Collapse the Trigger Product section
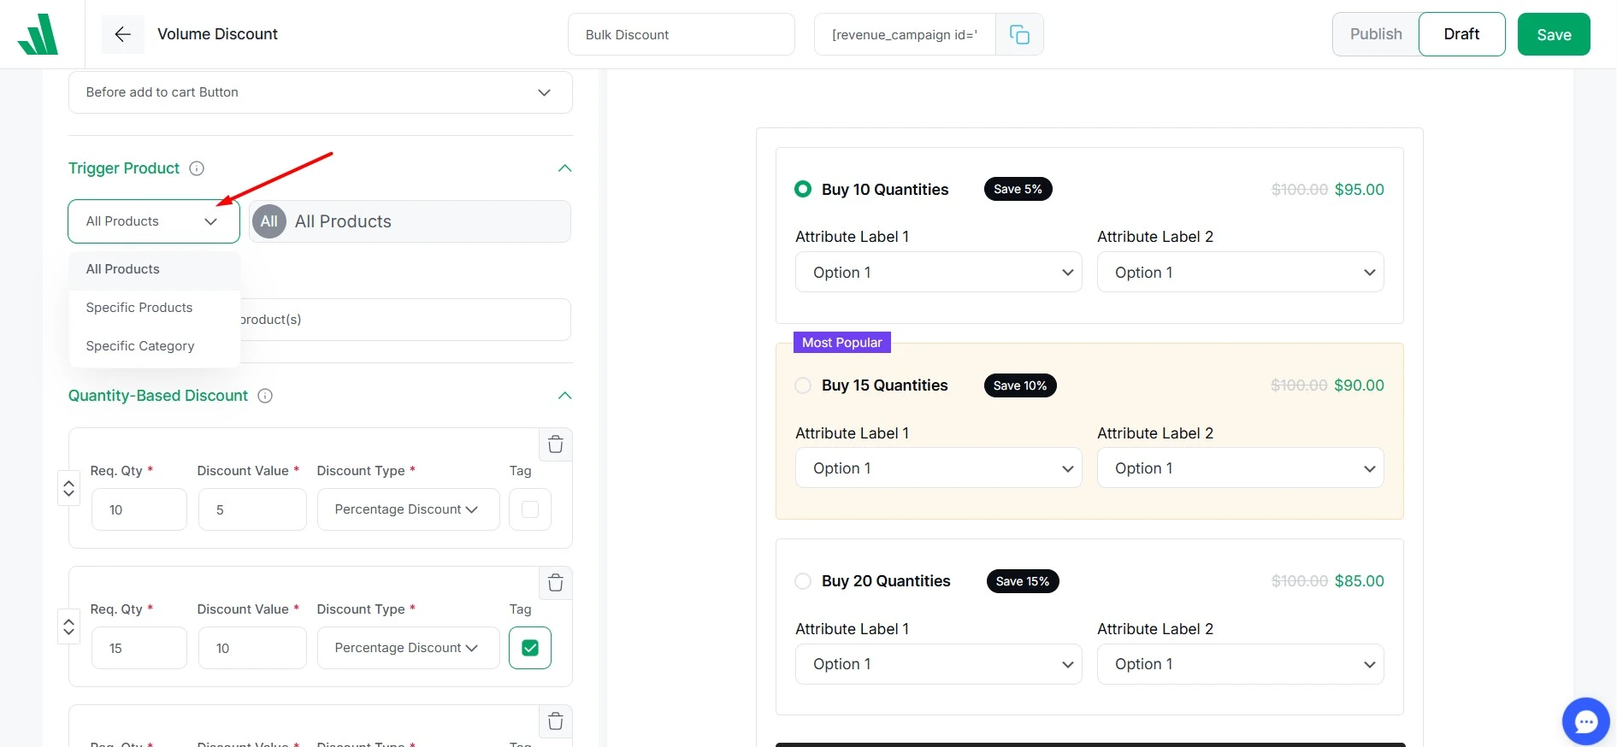This screenshot has width=1617, height=747. click(x=564, y=168)
